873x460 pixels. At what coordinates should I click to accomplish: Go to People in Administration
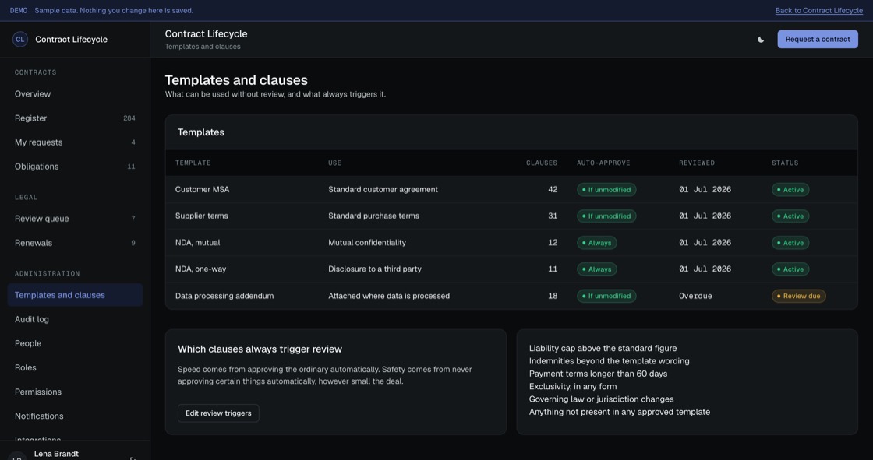75,344
